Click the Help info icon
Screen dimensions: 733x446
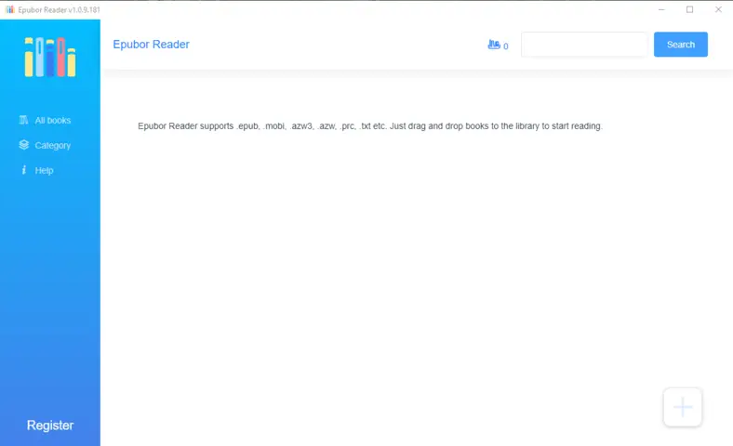click(24, 170)
